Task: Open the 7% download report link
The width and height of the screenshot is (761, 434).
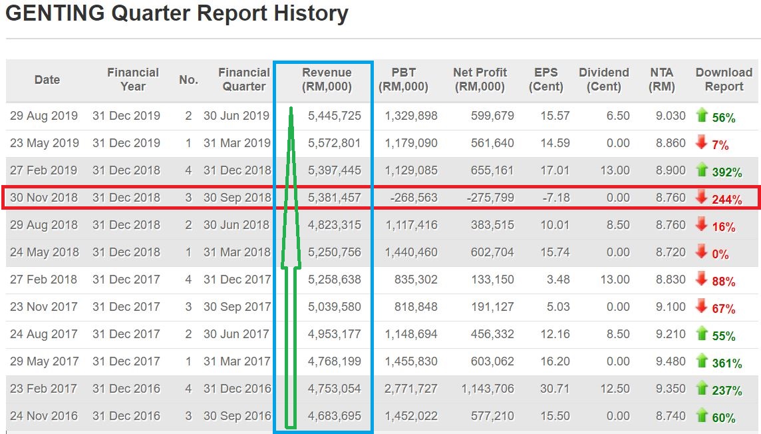Action: coord(720,145)
